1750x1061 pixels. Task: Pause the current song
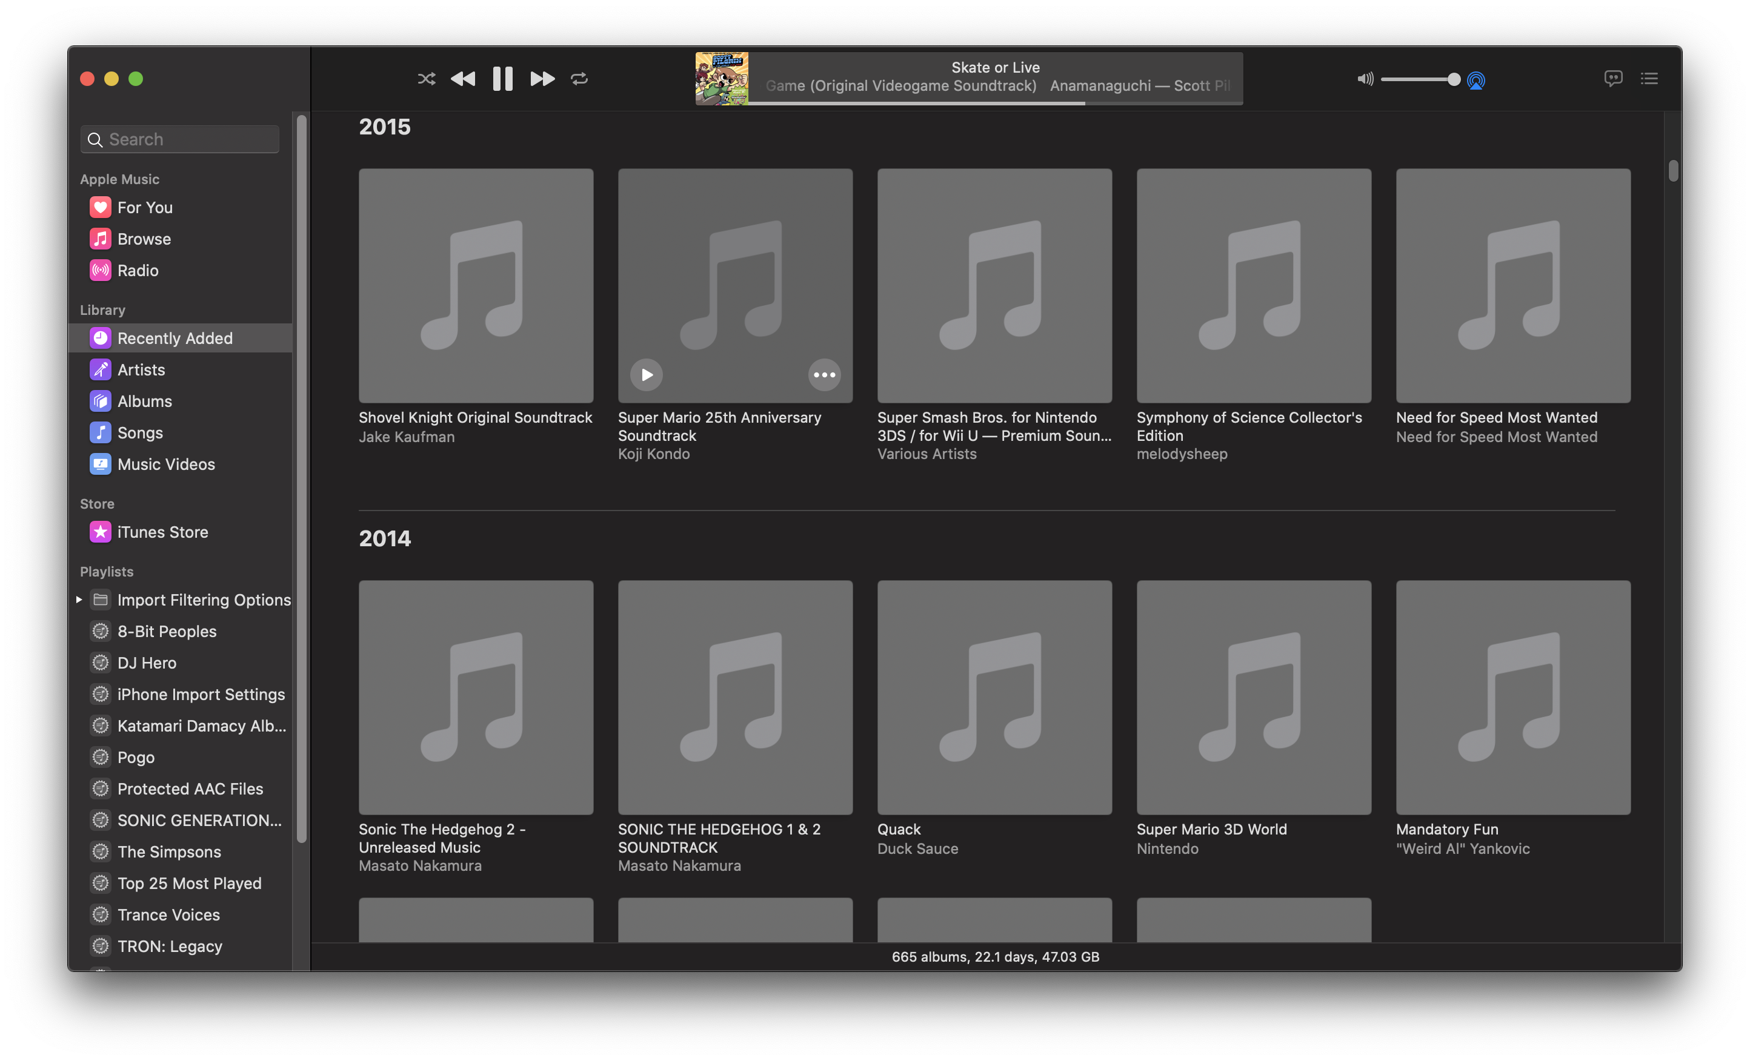click(x=503, y=79)
